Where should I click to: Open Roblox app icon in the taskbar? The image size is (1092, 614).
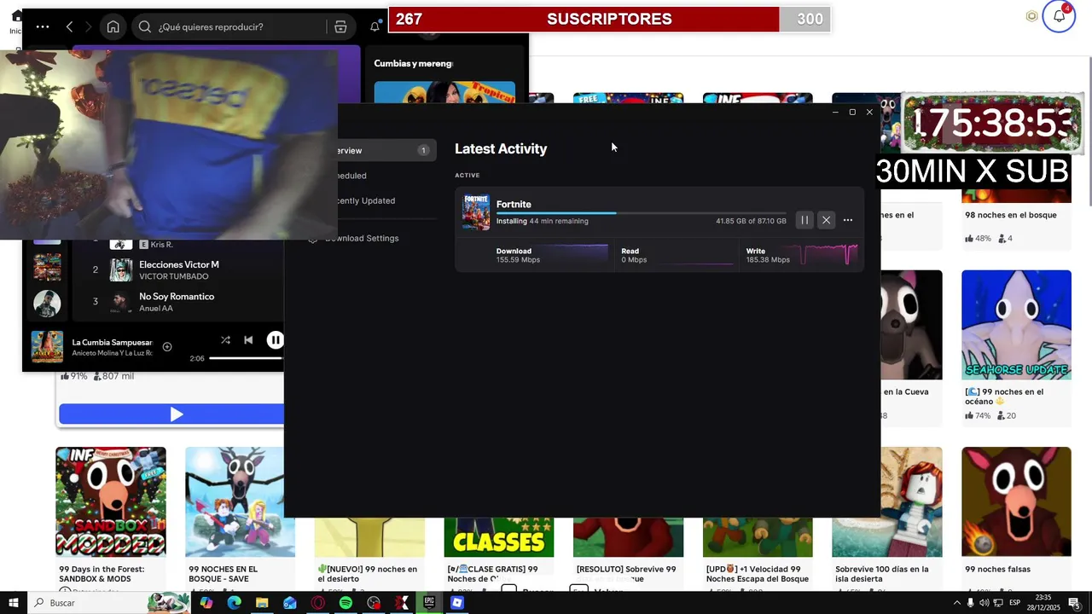pos(456,603)
